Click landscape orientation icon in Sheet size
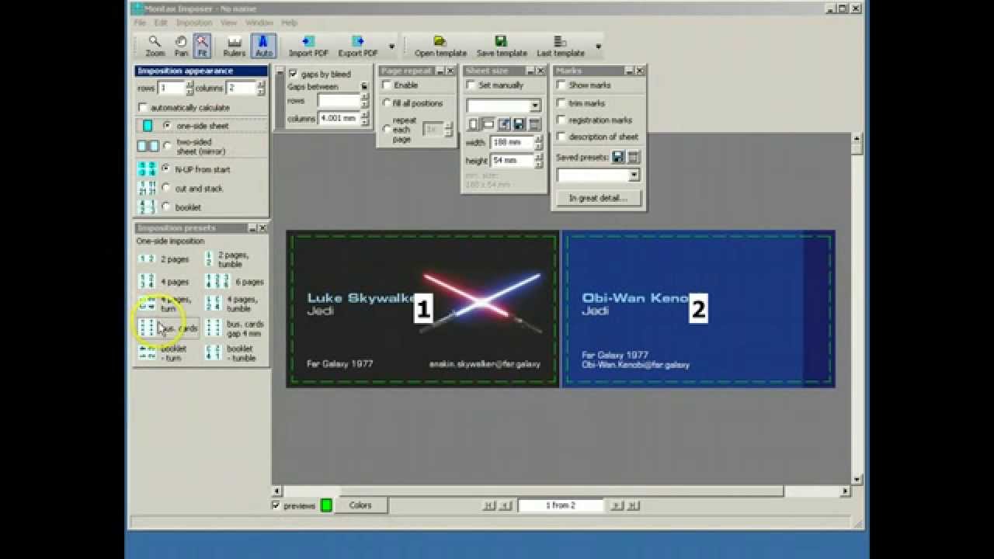The image size is (994, 559). [488, 124]
